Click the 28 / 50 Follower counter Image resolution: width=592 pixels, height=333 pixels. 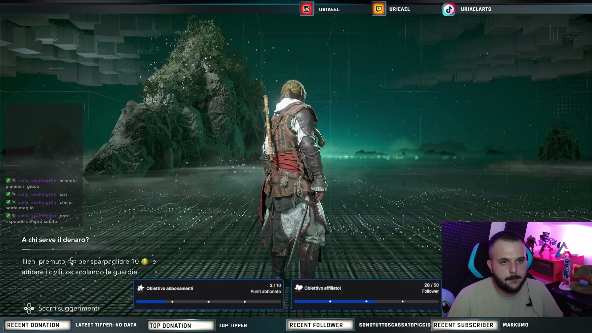pyautogui.click(x=430, y=288)
